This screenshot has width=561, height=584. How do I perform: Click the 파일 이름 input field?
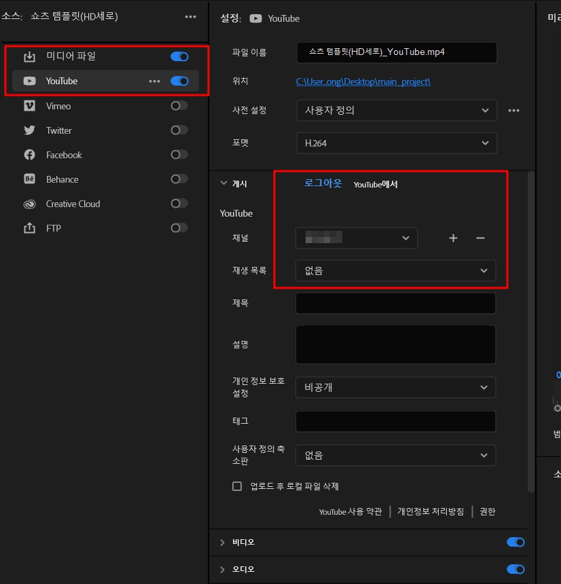coord(397,52)
